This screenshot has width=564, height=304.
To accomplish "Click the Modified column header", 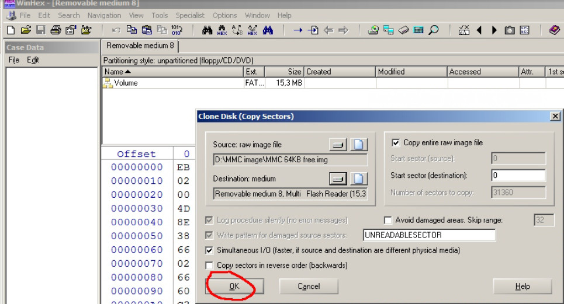I will click(x=411, y=72).
